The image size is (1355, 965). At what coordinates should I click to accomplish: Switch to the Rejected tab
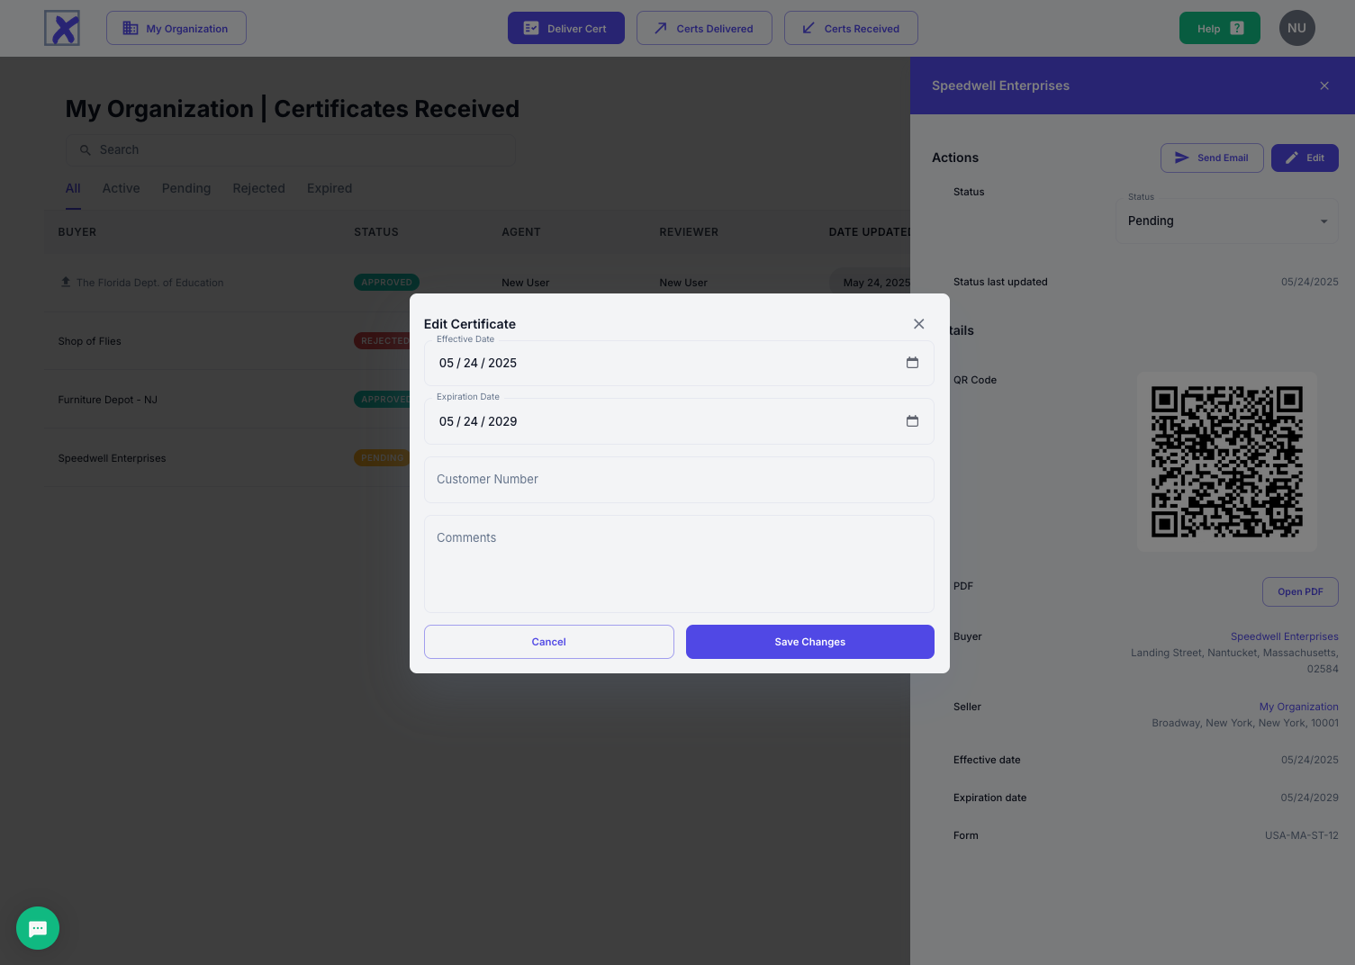pos(258,188)
